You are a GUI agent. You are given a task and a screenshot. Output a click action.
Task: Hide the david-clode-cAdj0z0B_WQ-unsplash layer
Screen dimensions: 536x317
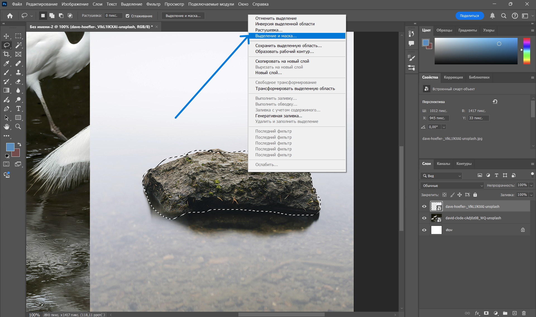(x=424, y=218)
